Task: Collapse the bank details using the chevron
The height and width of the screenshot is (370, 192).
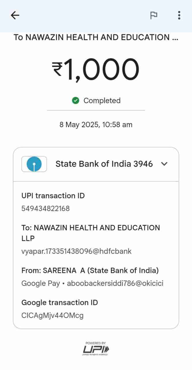Action: (164, 164)
